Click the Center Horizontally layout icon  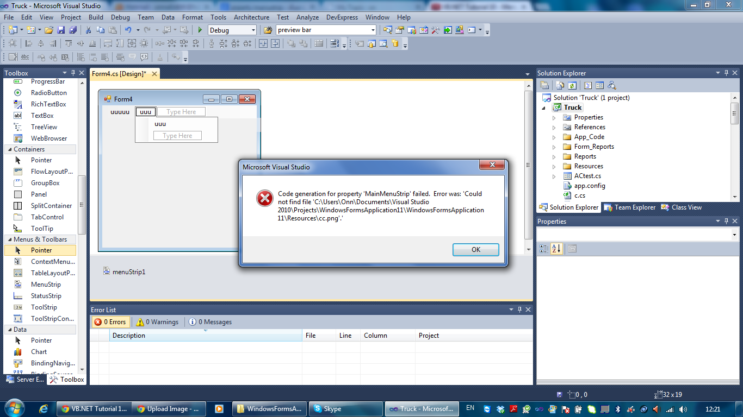[x=263, y=43]
